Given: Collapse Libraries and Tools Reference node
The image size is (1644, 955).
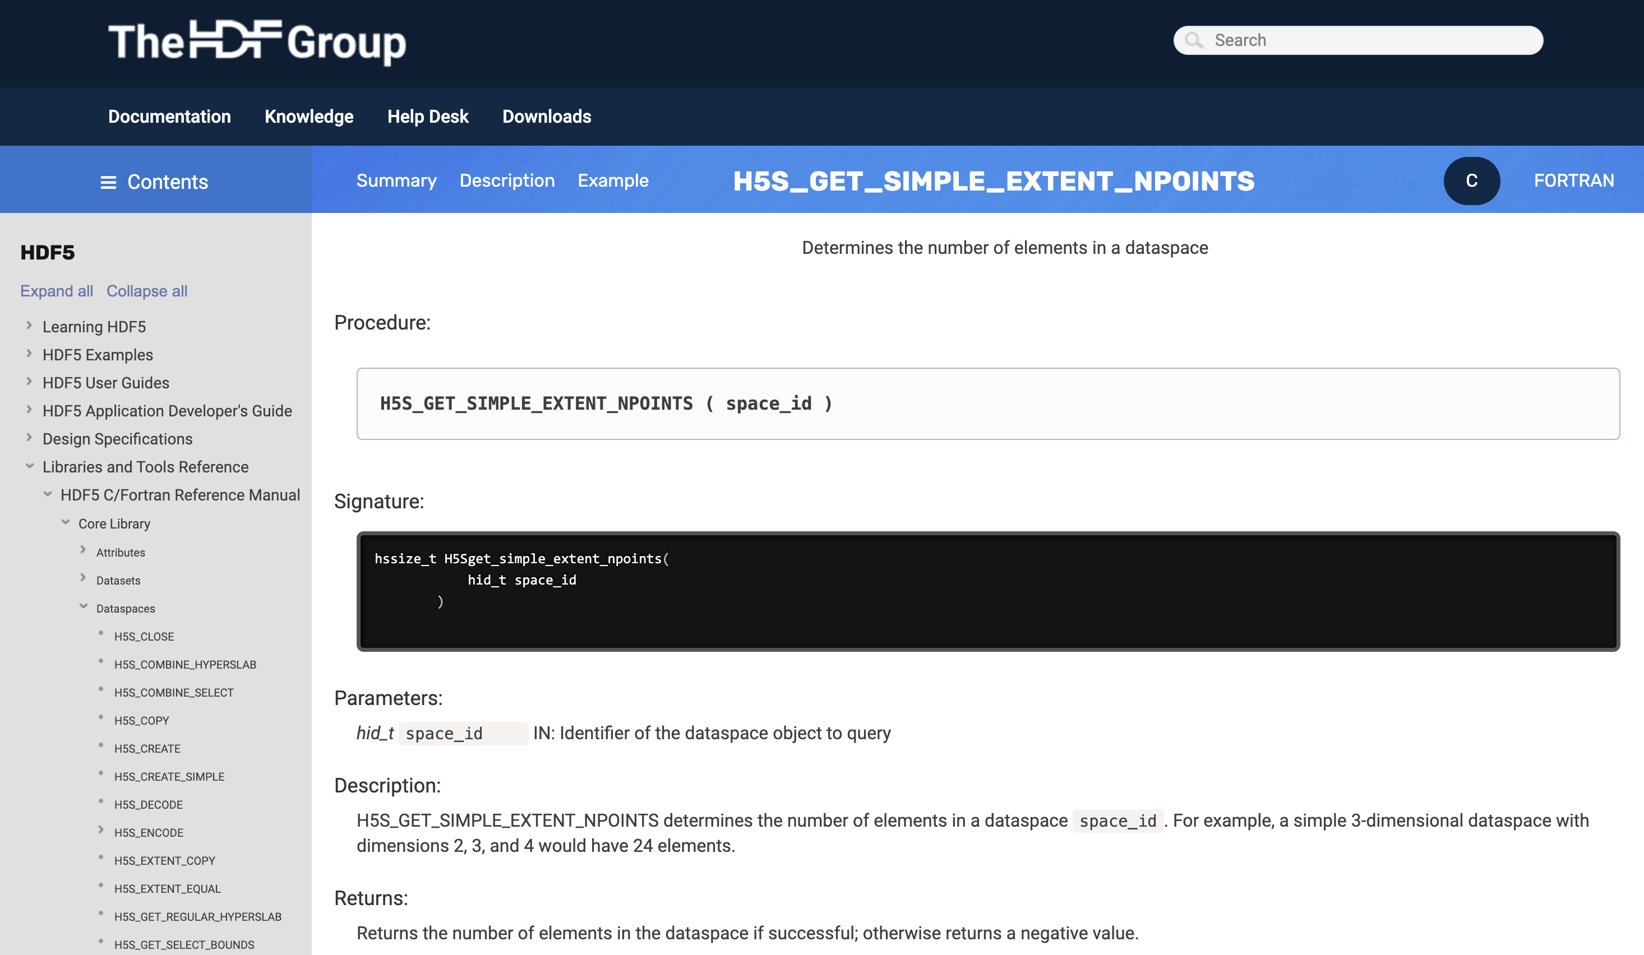Looking at the screenshot, I should (29, 466).
